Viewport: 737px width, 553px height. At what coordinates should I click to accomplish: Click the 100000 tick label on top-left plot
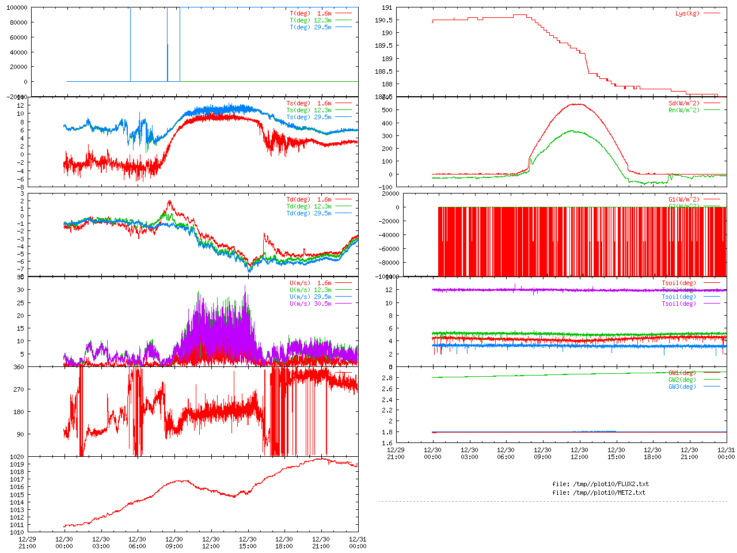[x=16, y=7]
